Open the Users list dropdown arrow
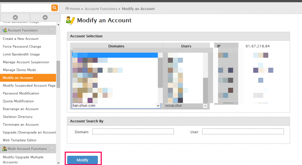Viewport: 302px width, 165px height. click(205, 106)
